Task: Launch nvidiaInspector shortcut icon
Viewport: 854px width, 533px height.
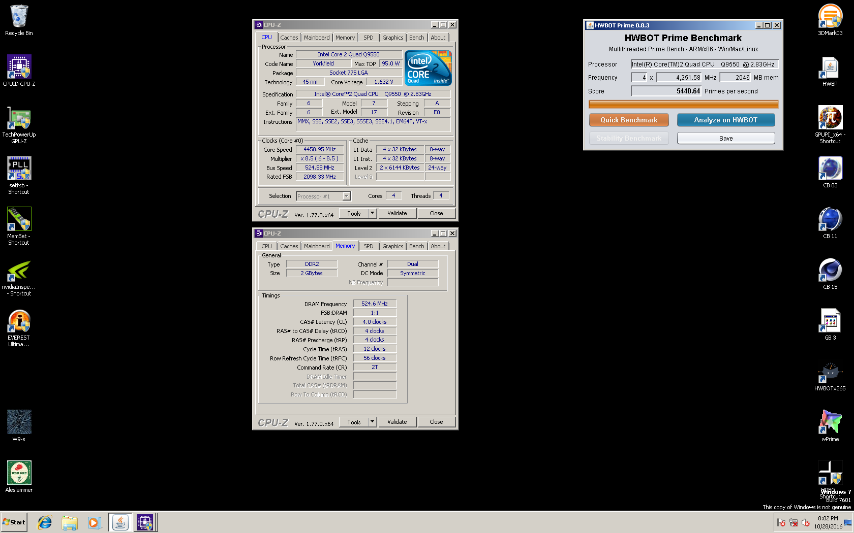Action: coord(19,277)
